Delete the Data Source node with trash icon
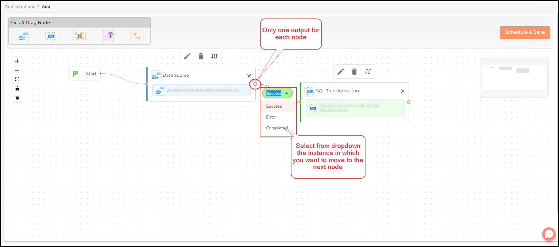The height and width of the screenshot is (247, 559). click(201, 56)
